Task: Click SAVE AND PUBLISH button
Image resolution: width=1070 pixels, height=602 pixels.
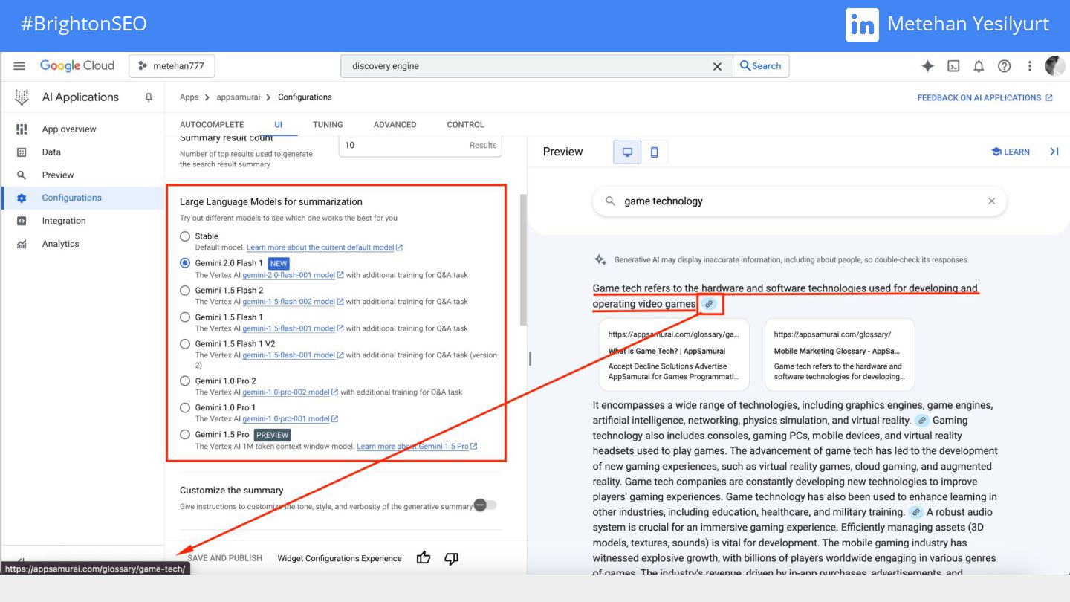Action: coord(224,558)
